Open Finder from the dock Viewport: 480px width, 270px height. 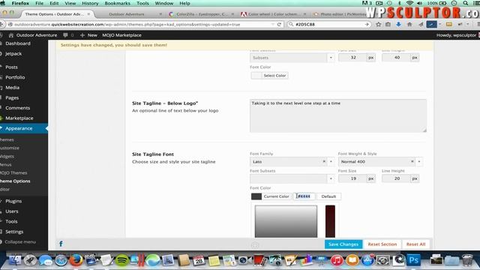(x=15, y=260)
